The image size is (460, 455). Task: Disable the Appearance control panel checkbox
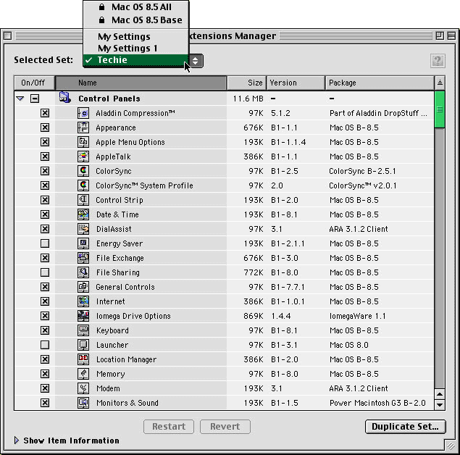(45, 128)
